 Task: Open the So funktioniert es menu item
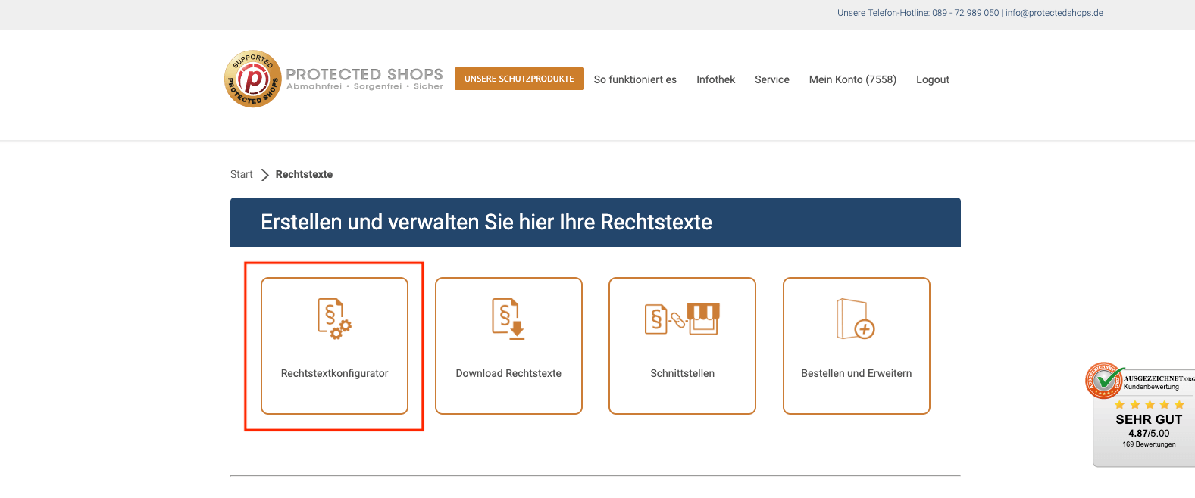635,79
